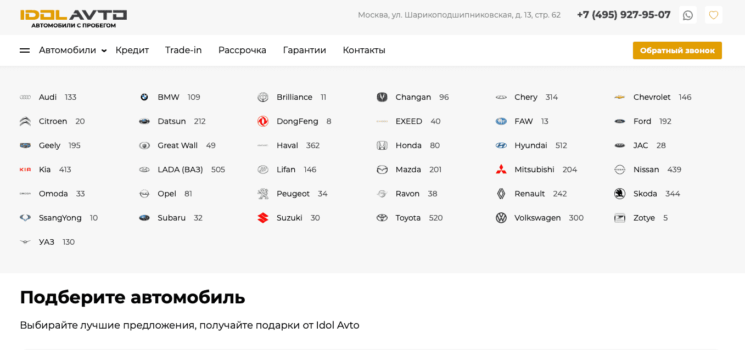745x350 pixels.
Task: Click the Volkswagen logo icon
Action: coord(501,218)
